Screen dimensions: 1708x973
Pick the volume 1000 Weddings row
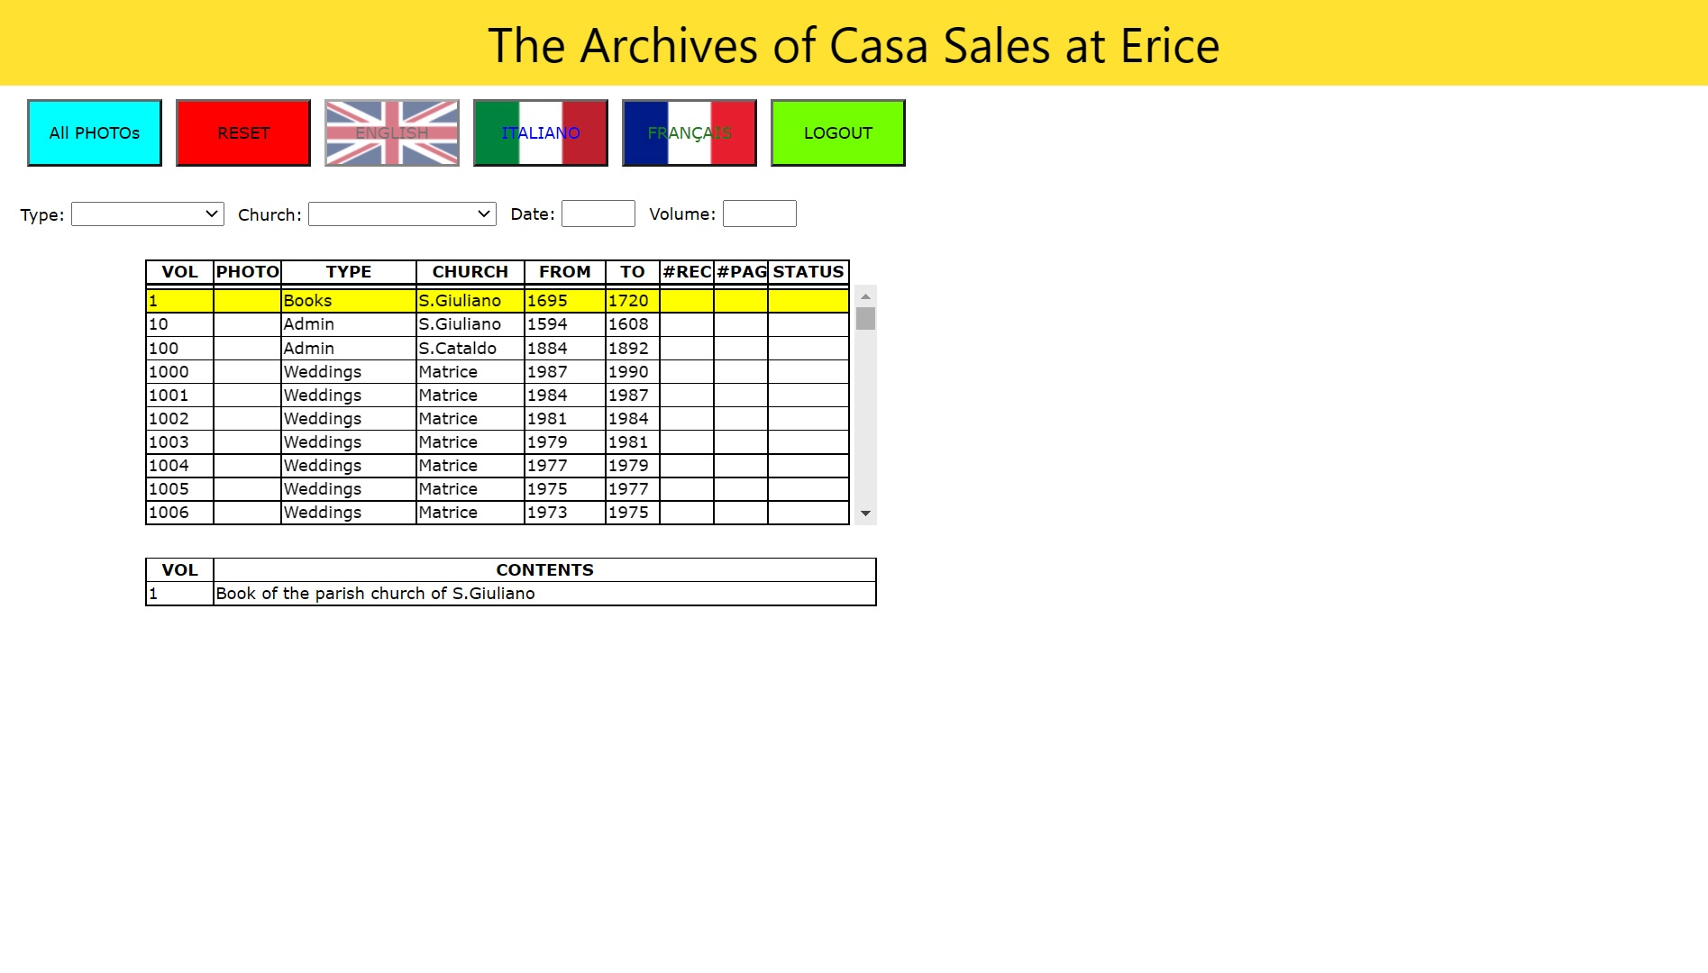tap(497, 371)
